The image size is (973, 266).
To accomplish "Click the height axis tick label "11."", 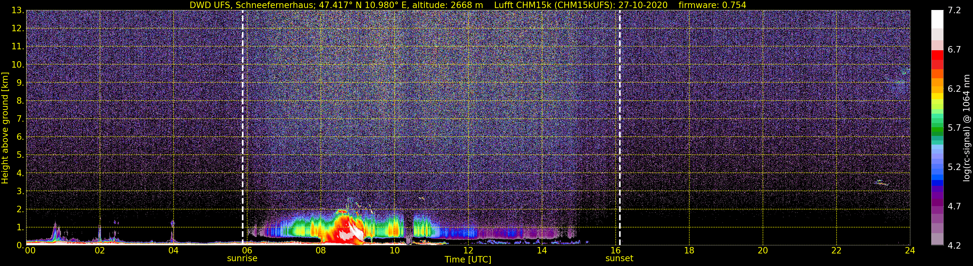I will (x=18, y=47).
